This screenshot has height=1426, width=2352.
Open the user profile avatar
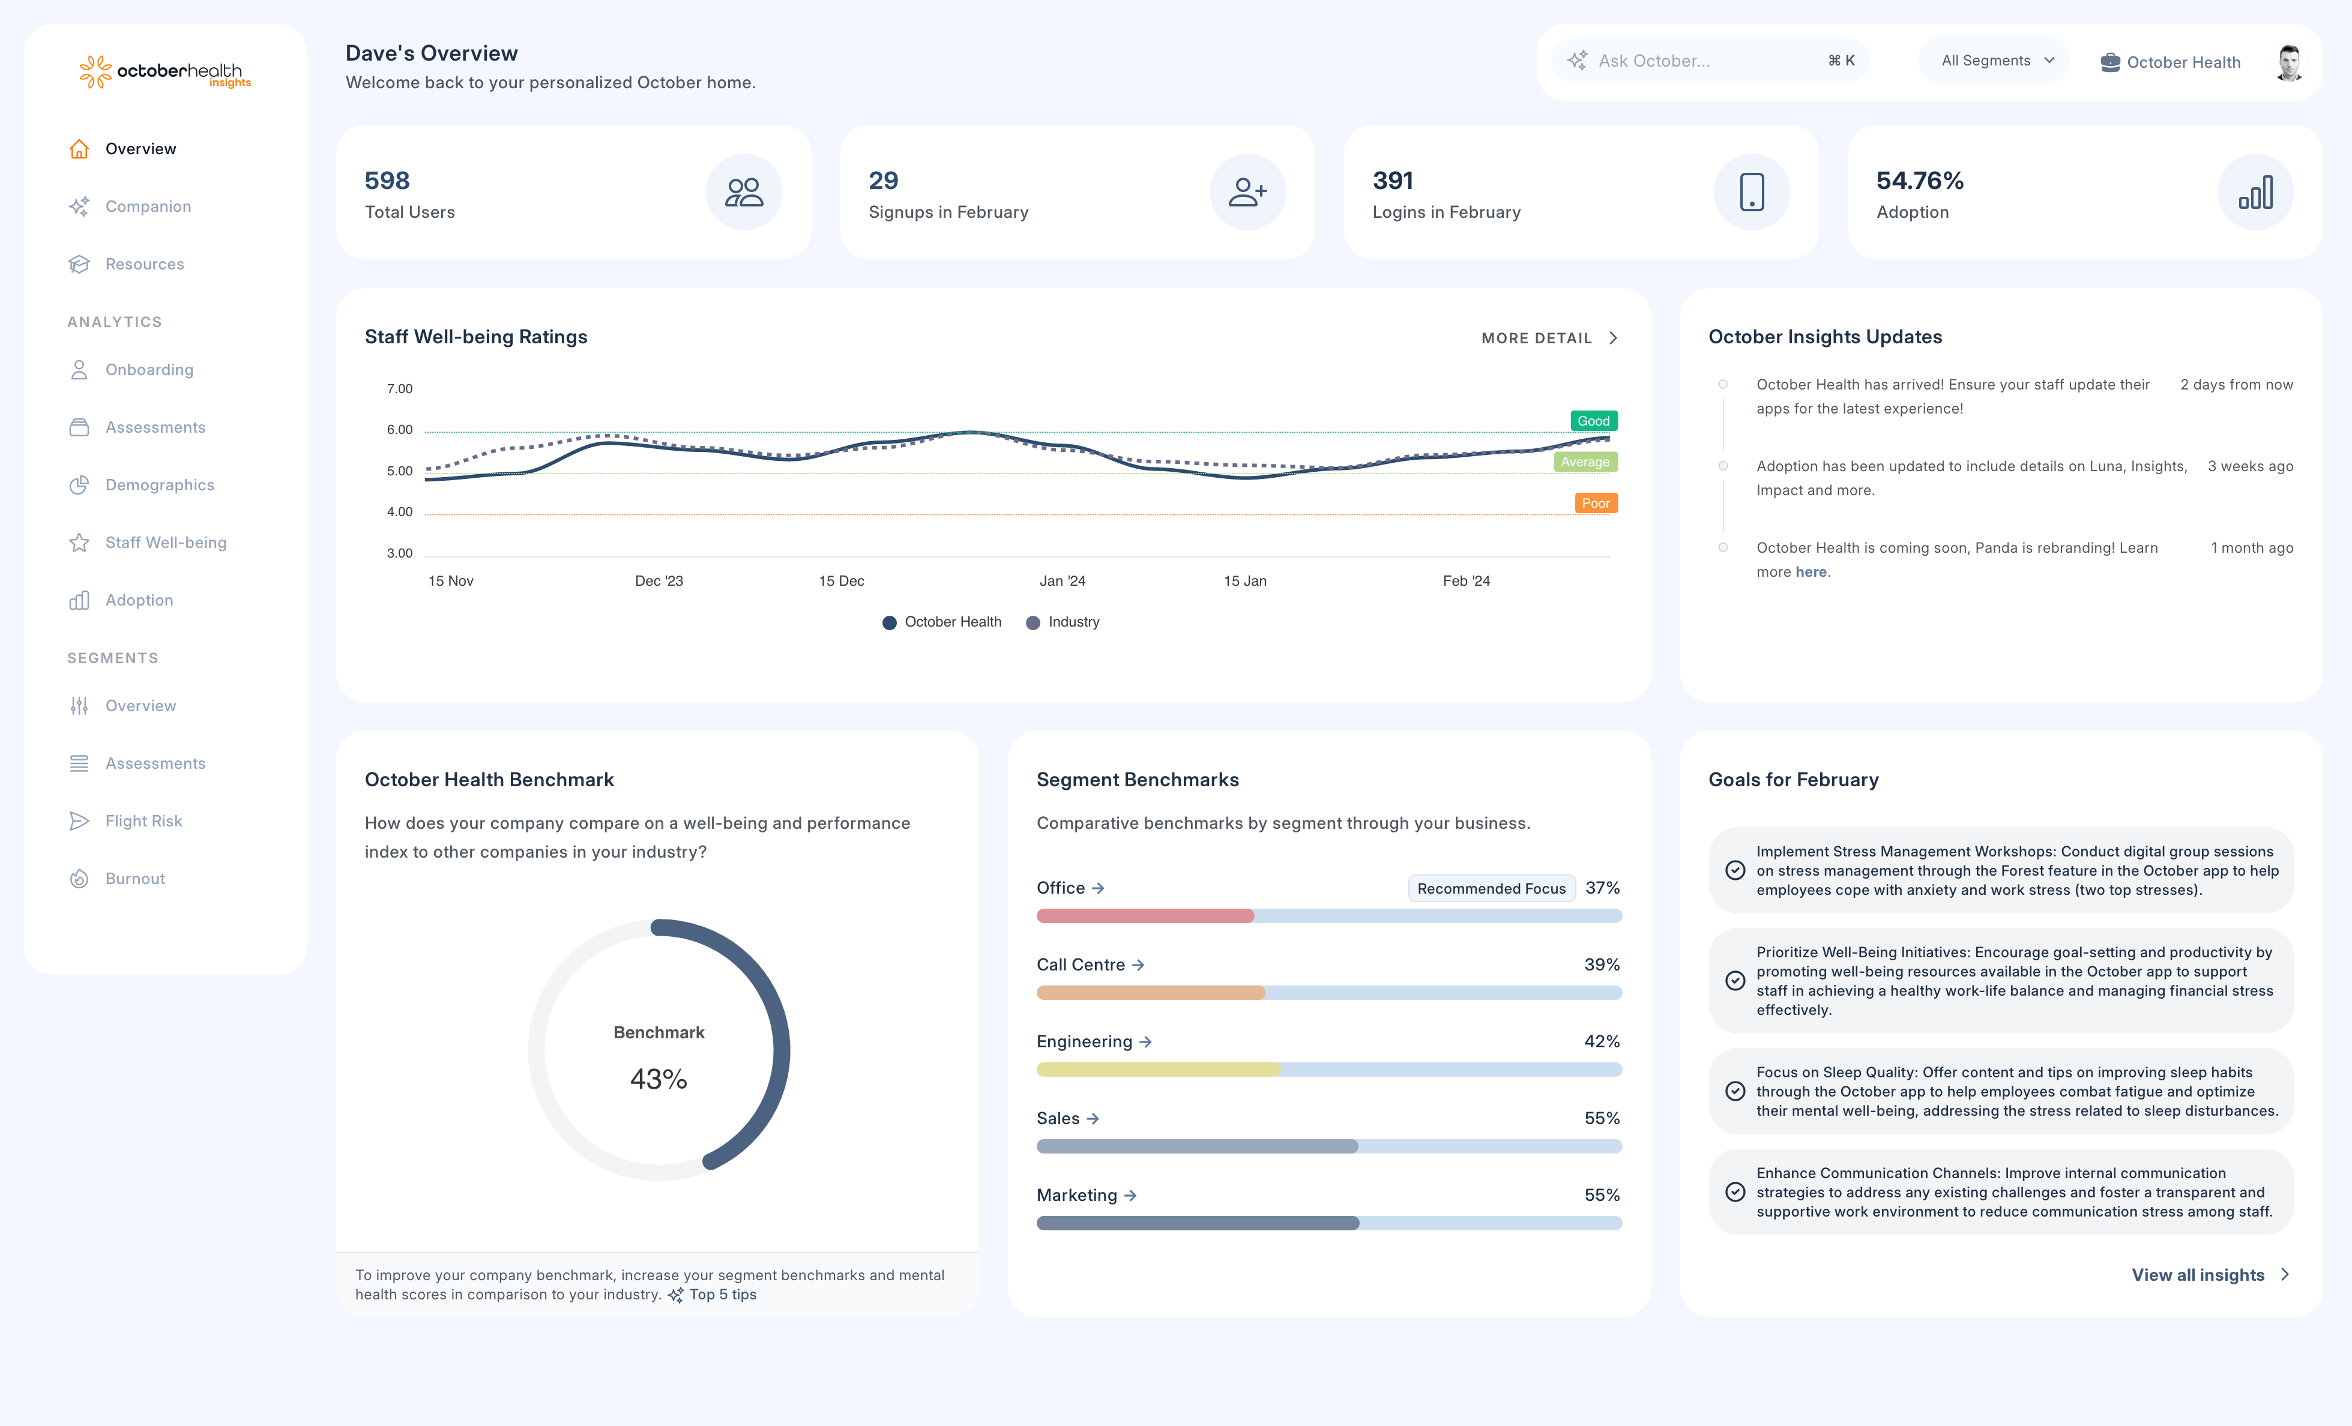point(2289,62)
